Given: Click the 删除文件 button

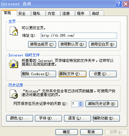Looking at the screenshot, I should [x=73, y=74].
